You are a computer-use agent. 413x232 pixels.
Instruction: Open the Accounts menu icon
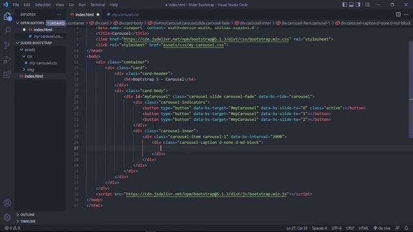(7, 203)
